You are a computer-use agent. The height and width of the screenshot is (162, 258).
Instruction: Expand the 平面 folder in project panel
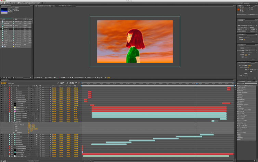tap(1, 47)
